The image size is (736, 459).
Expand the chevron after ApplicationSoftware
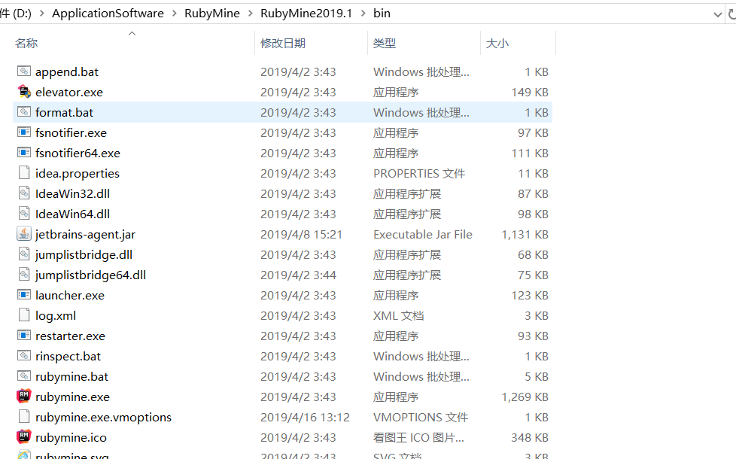coord(174,14)
